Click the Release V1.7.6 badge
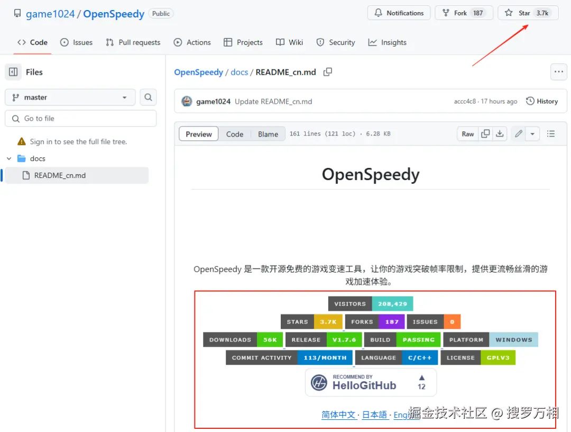The image size is (571, 432). pos(324,339)
